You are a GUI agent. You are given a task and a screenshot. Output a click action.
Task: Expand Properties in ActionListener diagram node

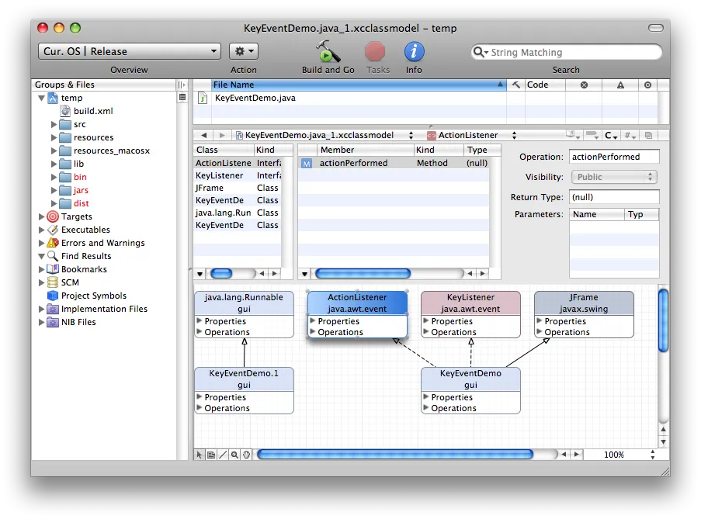tap(313, 320)
